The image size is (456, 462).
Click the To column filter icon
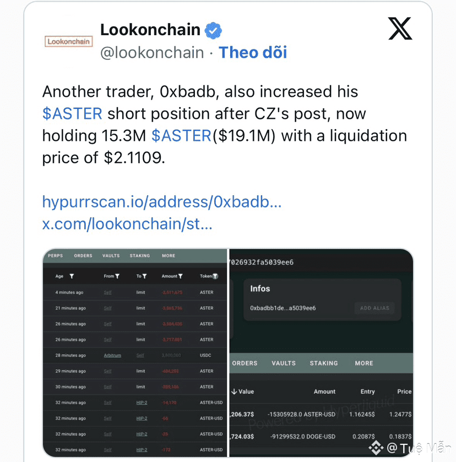click(144, 276)
